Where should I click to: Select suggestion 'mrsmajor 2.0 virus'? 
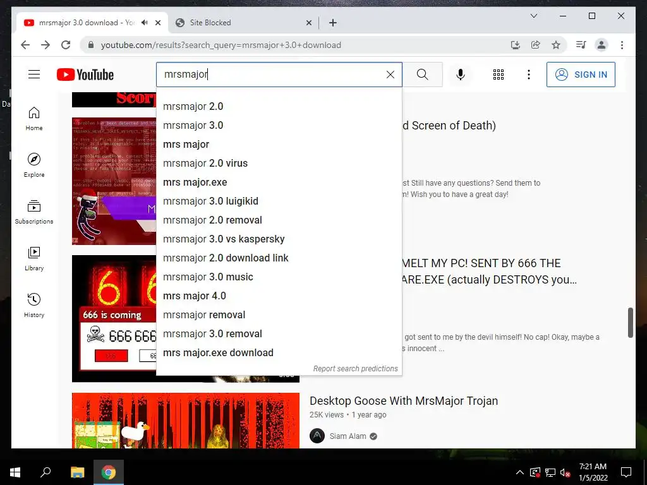click(279, 164)
